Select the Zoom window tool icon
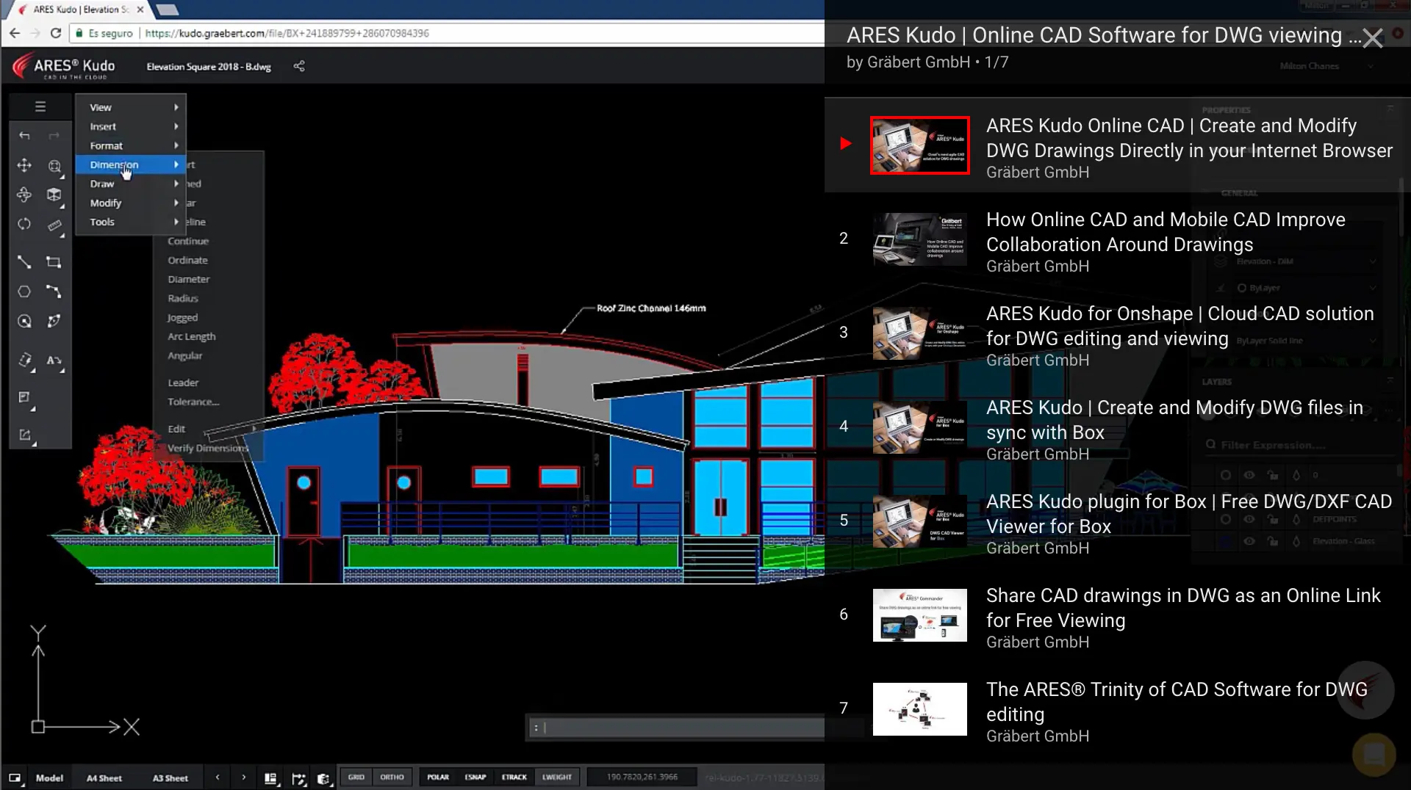Screen dimensions: 1411x790 (x=54, y=166)
